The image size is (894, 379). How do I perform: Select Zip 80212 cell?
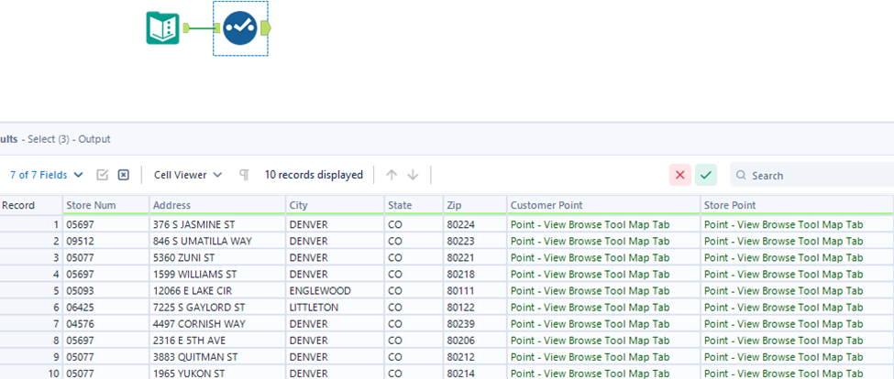(x=476, y=357)
